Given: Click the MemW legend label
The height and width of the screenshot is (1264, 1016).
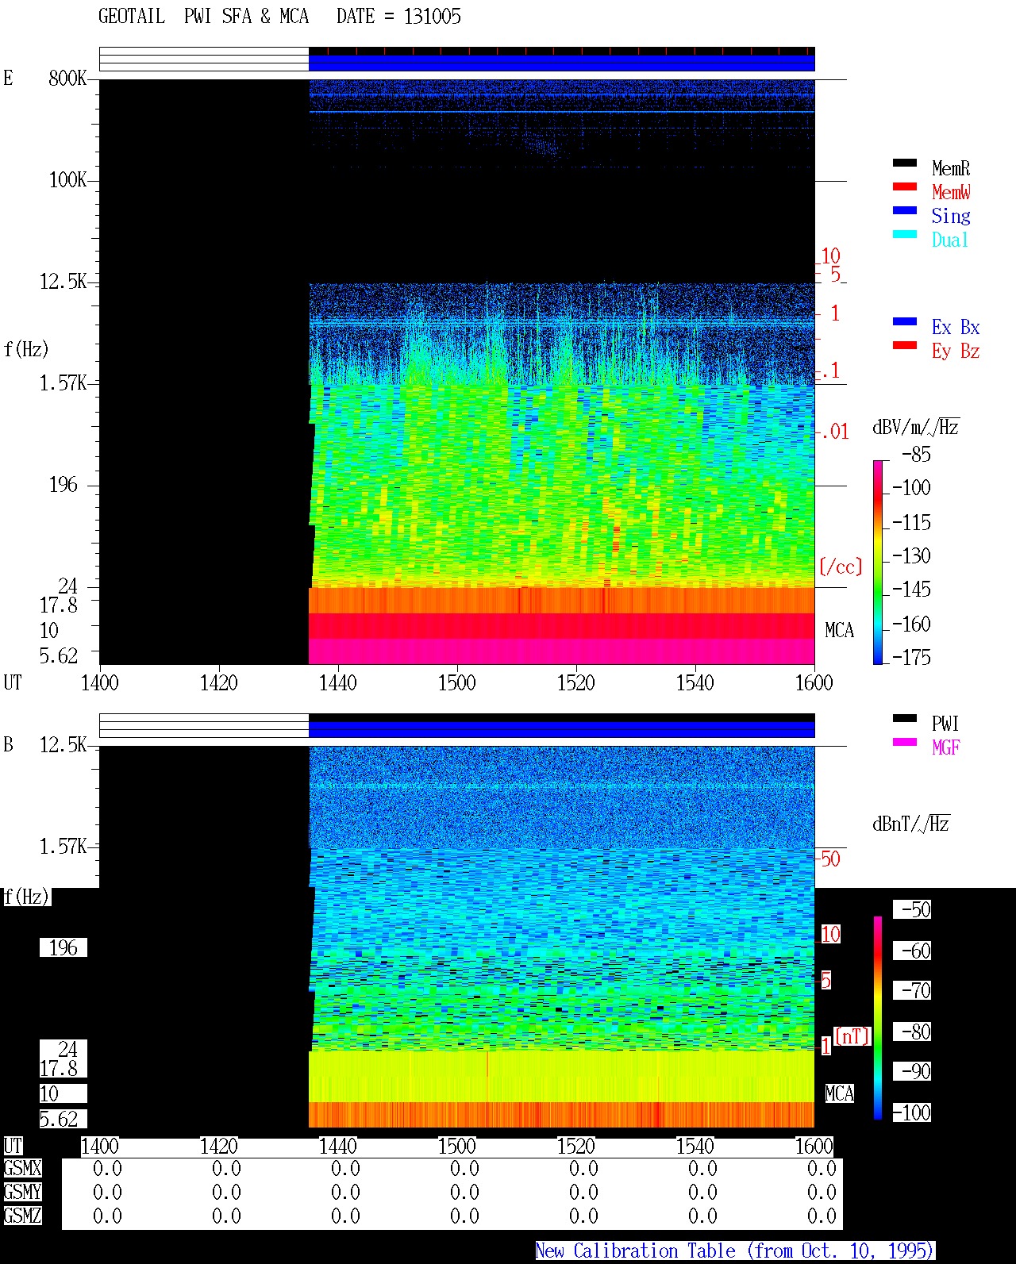Looking at the screenshot, I should click(x=951, y=192).
